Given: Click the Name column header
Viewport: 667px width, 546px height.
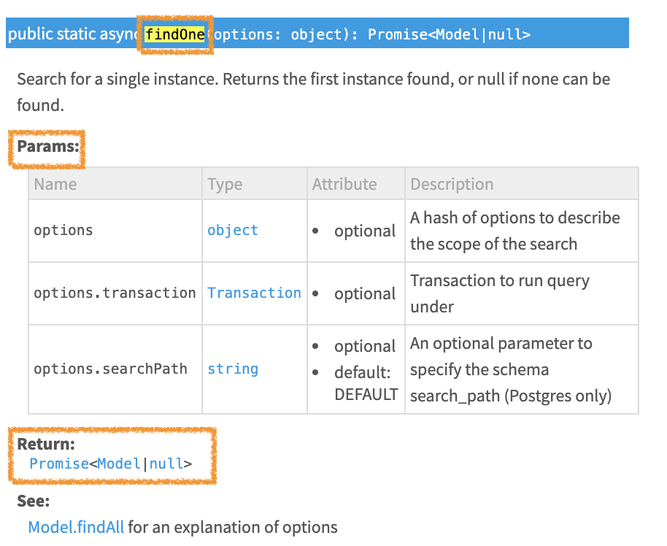Looking at the screenshot, I should [115, 184].
